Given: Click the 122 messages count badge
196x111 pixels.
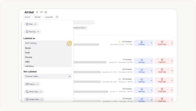Looking at the screenshot, I should point(127,42).
